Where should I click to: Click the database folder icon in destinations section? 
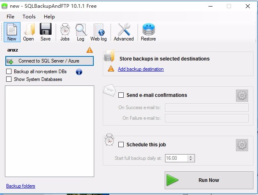(109, 56)
